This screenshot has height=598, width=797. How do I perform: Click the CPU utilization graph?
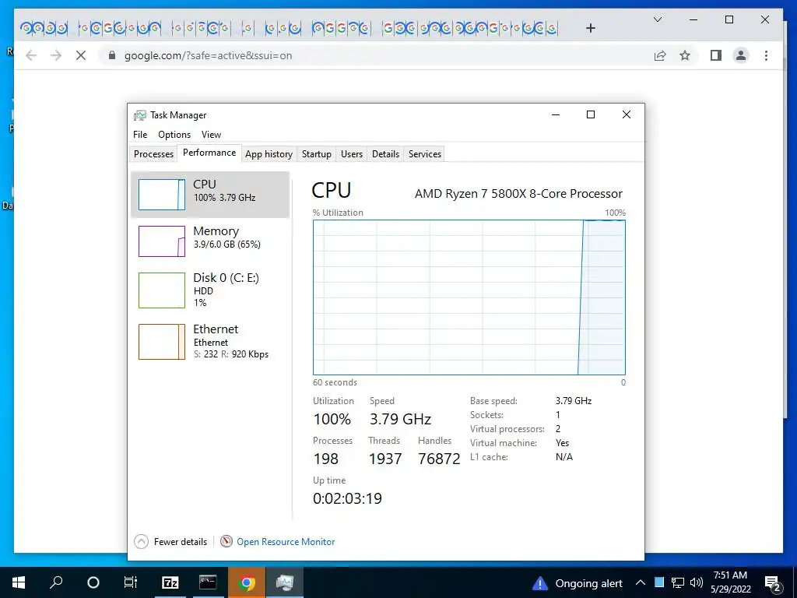click(x=469, y=297)
